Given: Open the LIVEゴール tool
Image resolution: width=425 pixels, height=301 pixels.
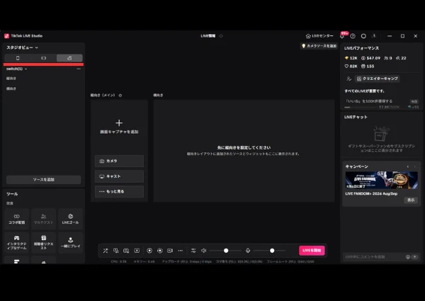Looking at the screenshot, I should pyautogui.click(x=70, y=219).
